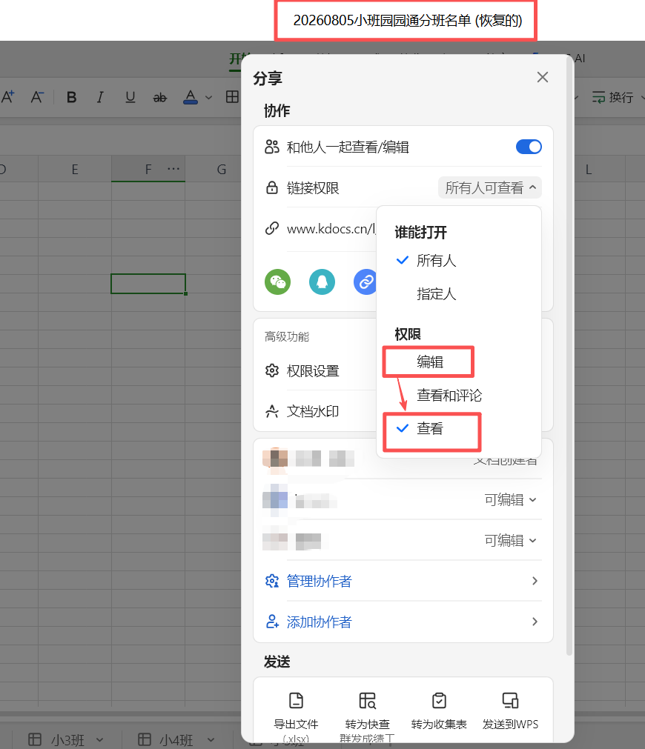Click first collaborator avatar thumbnail
Viewport: 645px width, 749px height.
tap(275, 459)
